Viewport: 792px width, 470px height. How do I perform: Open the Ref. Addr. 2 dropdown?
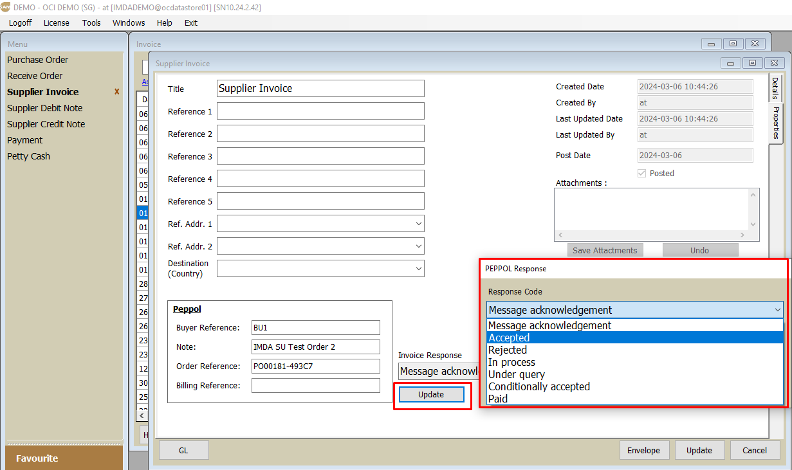[419, 246]
